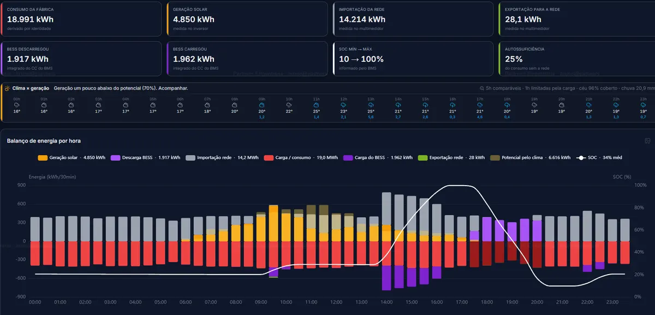Toggle the Carga / consumo legend series
The height and width of the screenshot is (315, 655).
300,158
